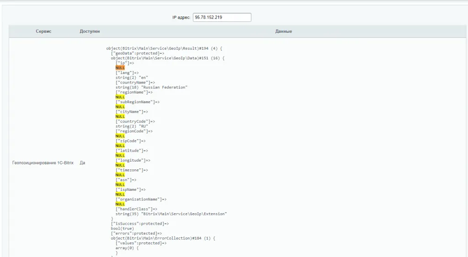Click the IP адрес input field
The height and width of the screenshot is (257, 468).
tap(222, 17)
